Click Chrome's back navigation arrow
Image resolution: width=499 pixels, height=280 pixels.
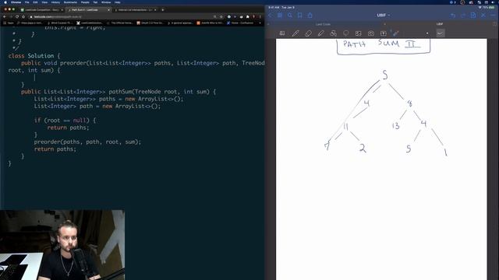5,16
